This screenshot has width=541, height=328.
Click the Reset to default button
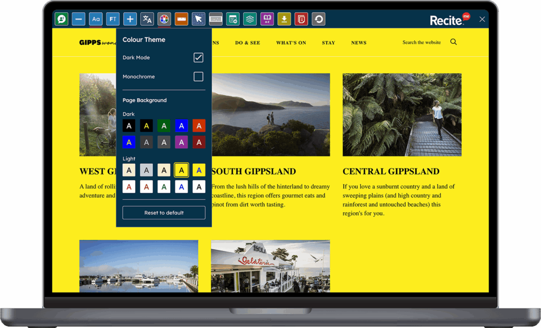164,212
